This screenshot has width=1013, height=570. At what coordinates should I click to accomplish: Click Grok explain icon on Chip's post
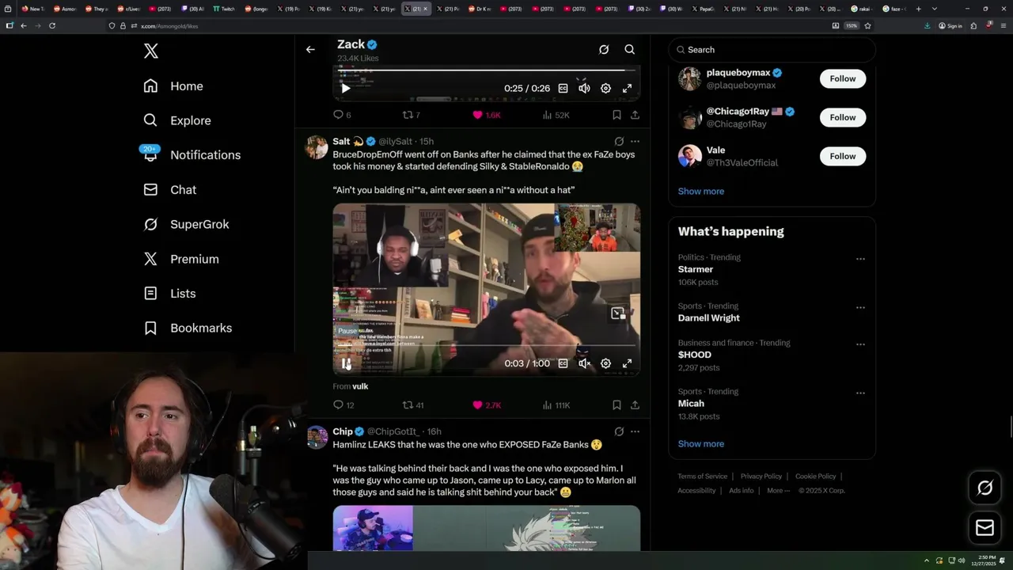619,431
